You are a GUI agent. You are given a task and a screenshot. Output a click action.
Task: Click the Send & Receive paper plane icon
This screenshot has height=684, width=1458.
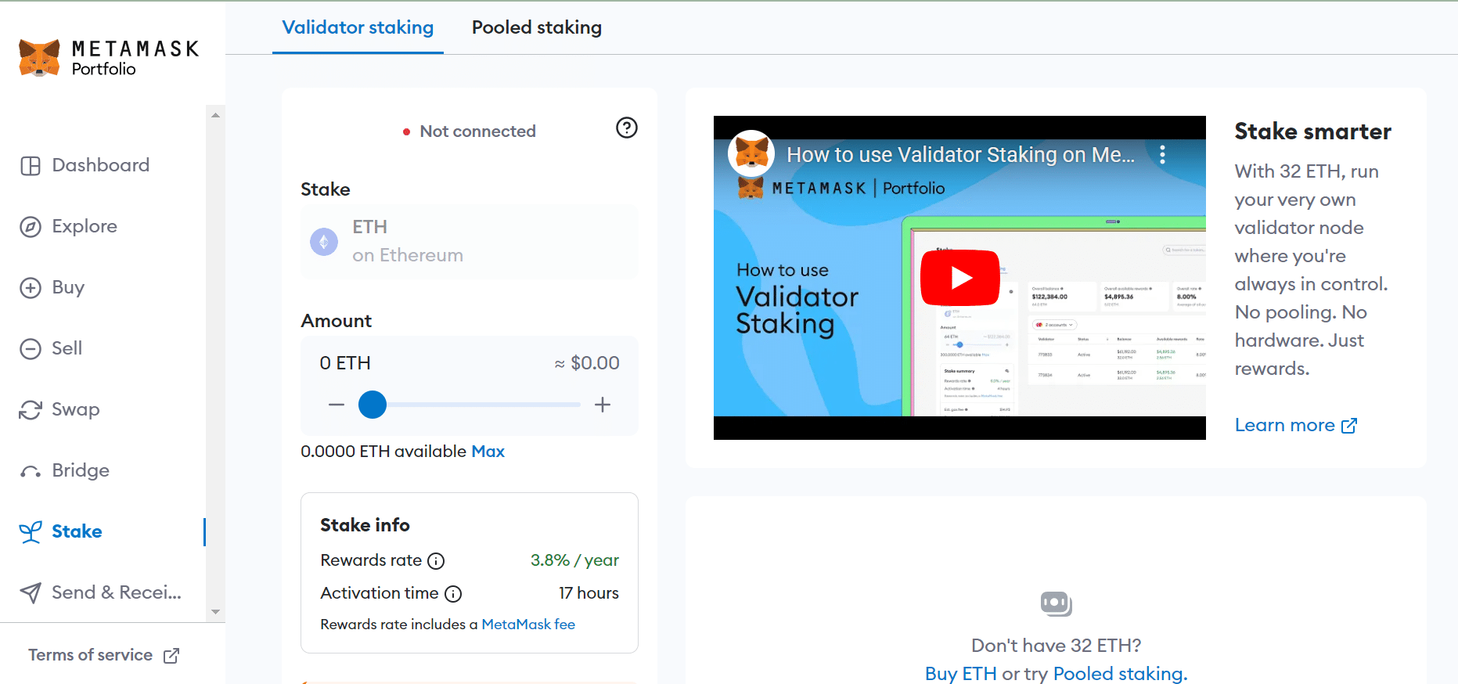point(31,593)
